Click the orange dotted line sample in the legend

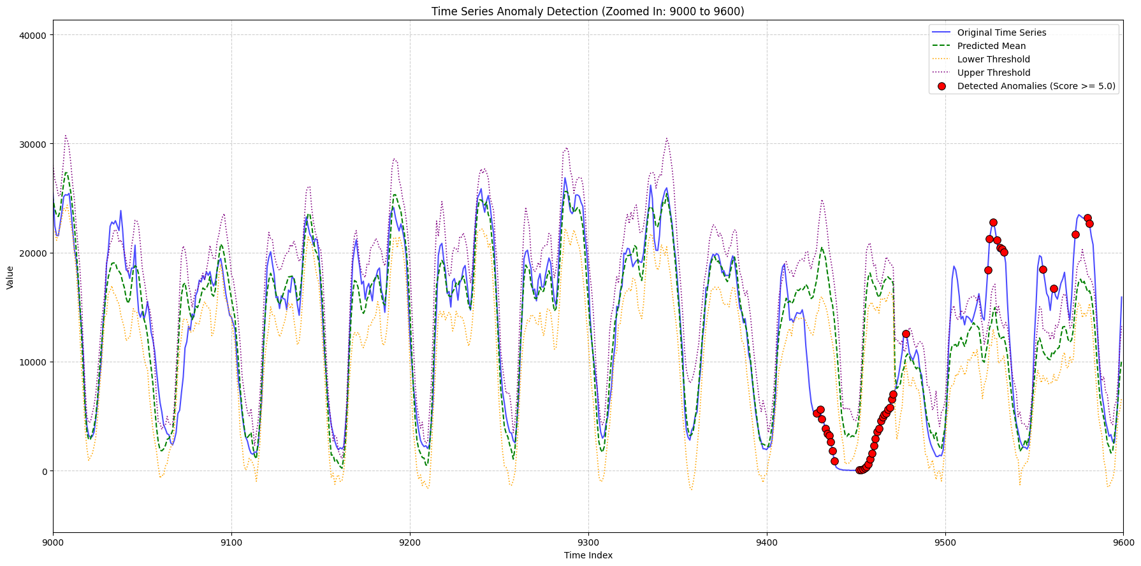(x=941, y=59)
